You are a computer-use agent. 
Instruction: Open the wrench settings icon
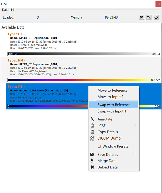149,17
